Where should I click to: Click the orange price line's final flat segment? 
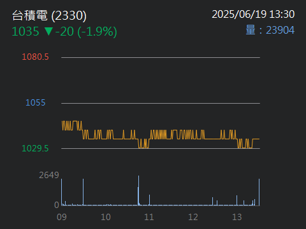[x=256, y=139]
